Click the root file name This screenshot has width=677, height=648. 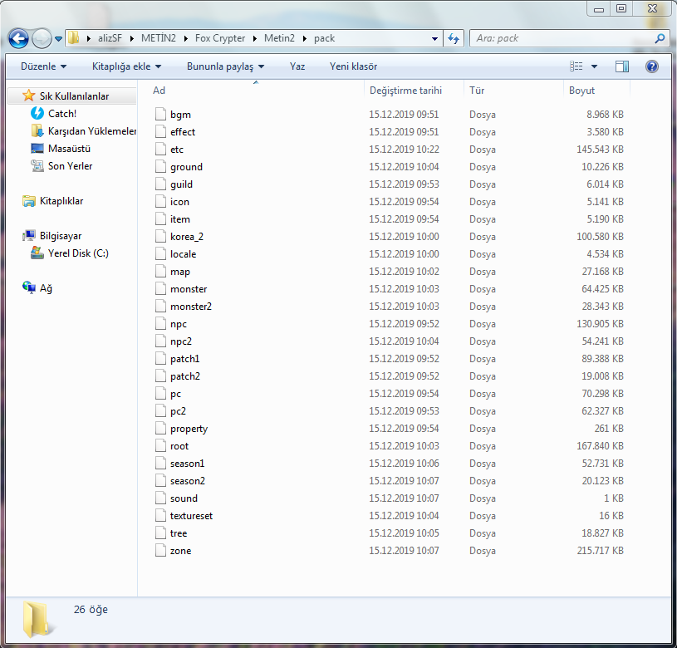179,446
